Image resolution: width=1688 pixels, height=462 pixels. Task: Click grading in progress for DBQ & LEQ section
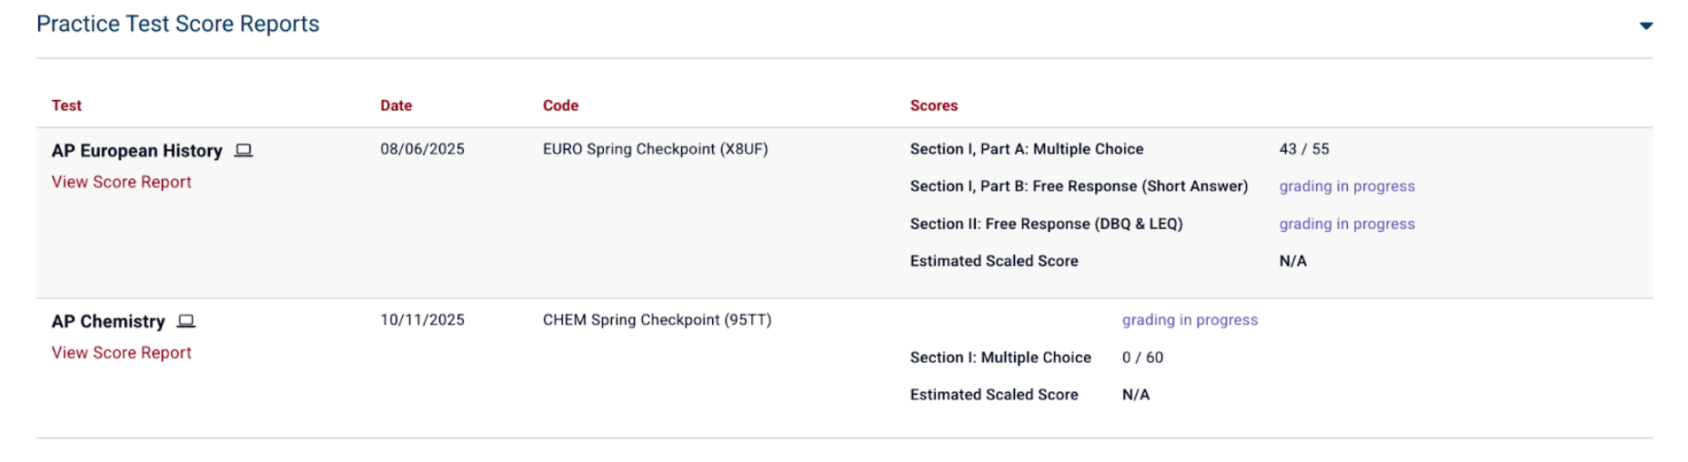(x=1346, y=224)
